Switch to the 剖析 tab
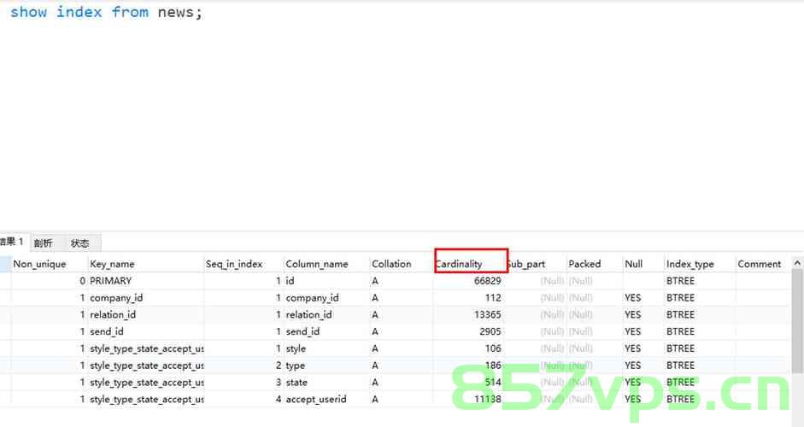The image size is (804, 427). click(x=43, y=243)
